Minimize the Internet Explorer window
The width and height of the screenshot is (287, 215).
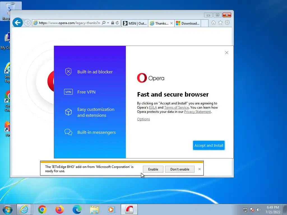(208, 15)
